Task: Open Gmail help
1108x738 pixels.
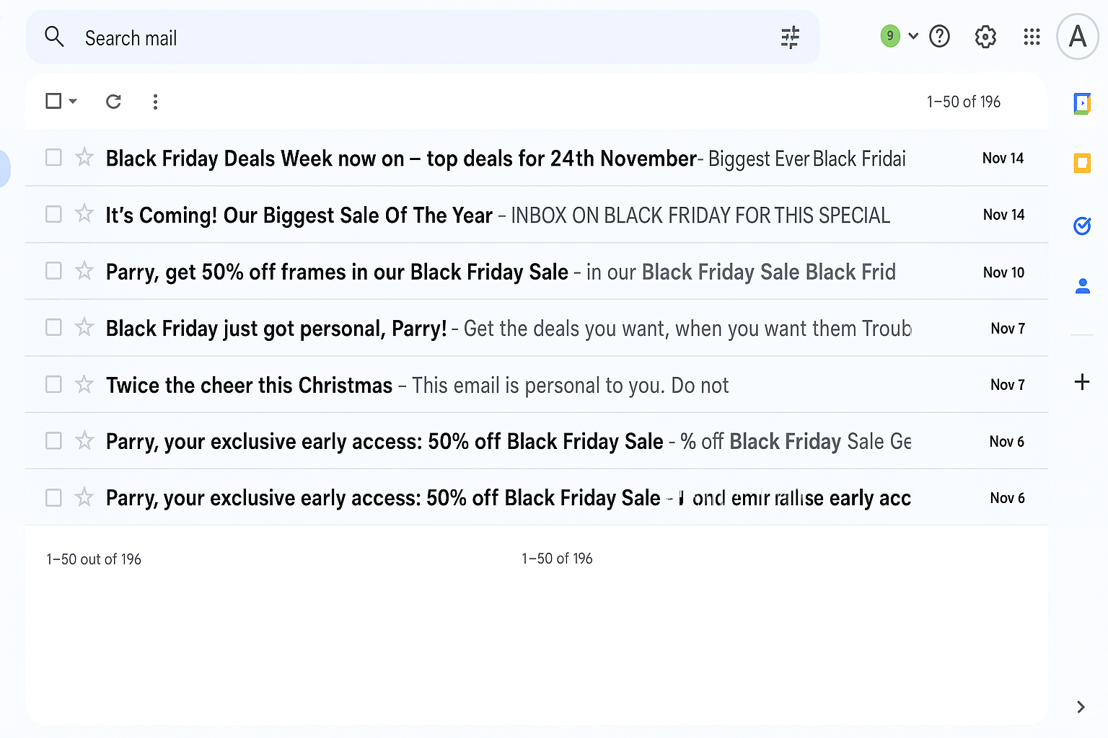Action: pos(939,37)
